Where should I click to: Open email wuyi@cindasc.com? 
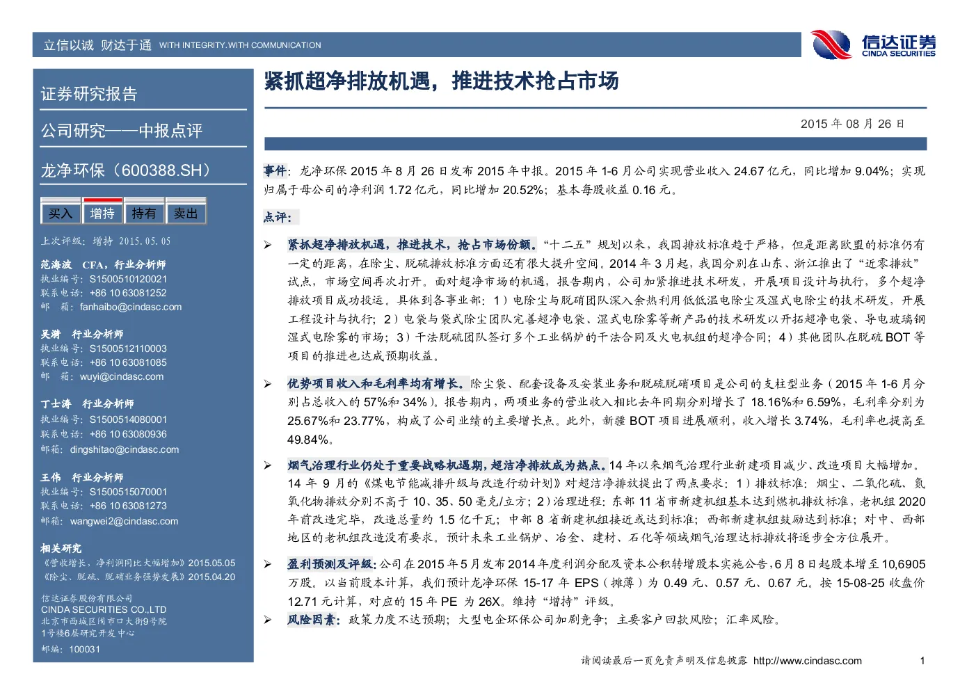coord(122,376)
